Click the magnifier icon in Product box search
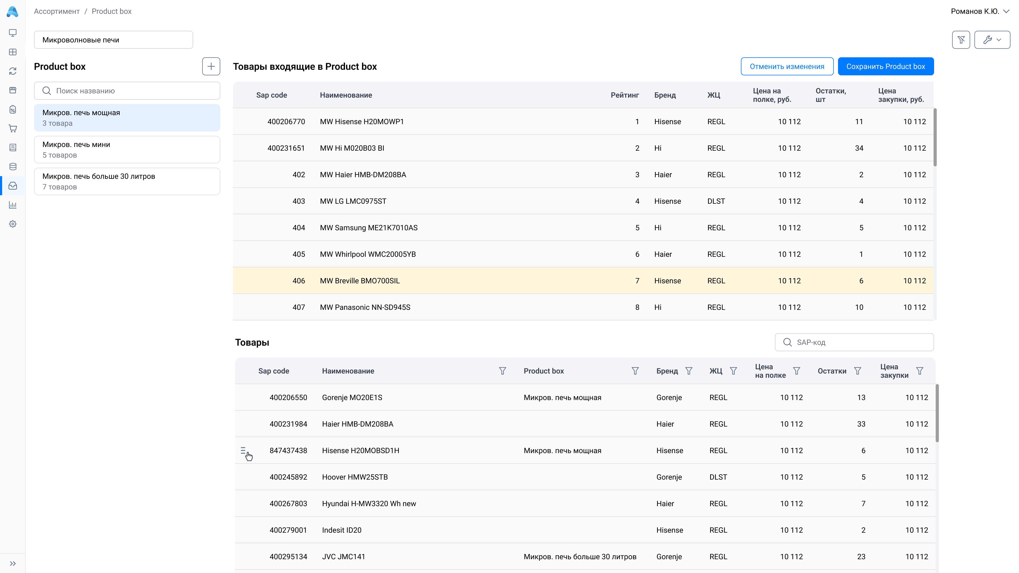This screenshot has width=1019, height=573. click(x=47, y=91)
